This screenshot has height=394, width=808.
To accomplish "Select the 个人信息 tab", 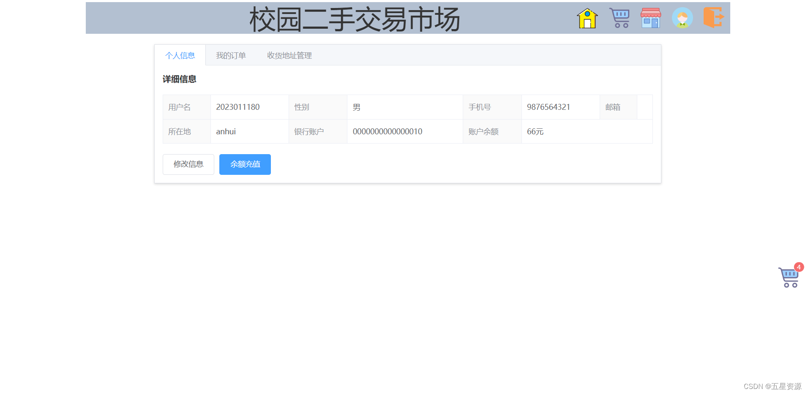I will (x=180, y=55).
